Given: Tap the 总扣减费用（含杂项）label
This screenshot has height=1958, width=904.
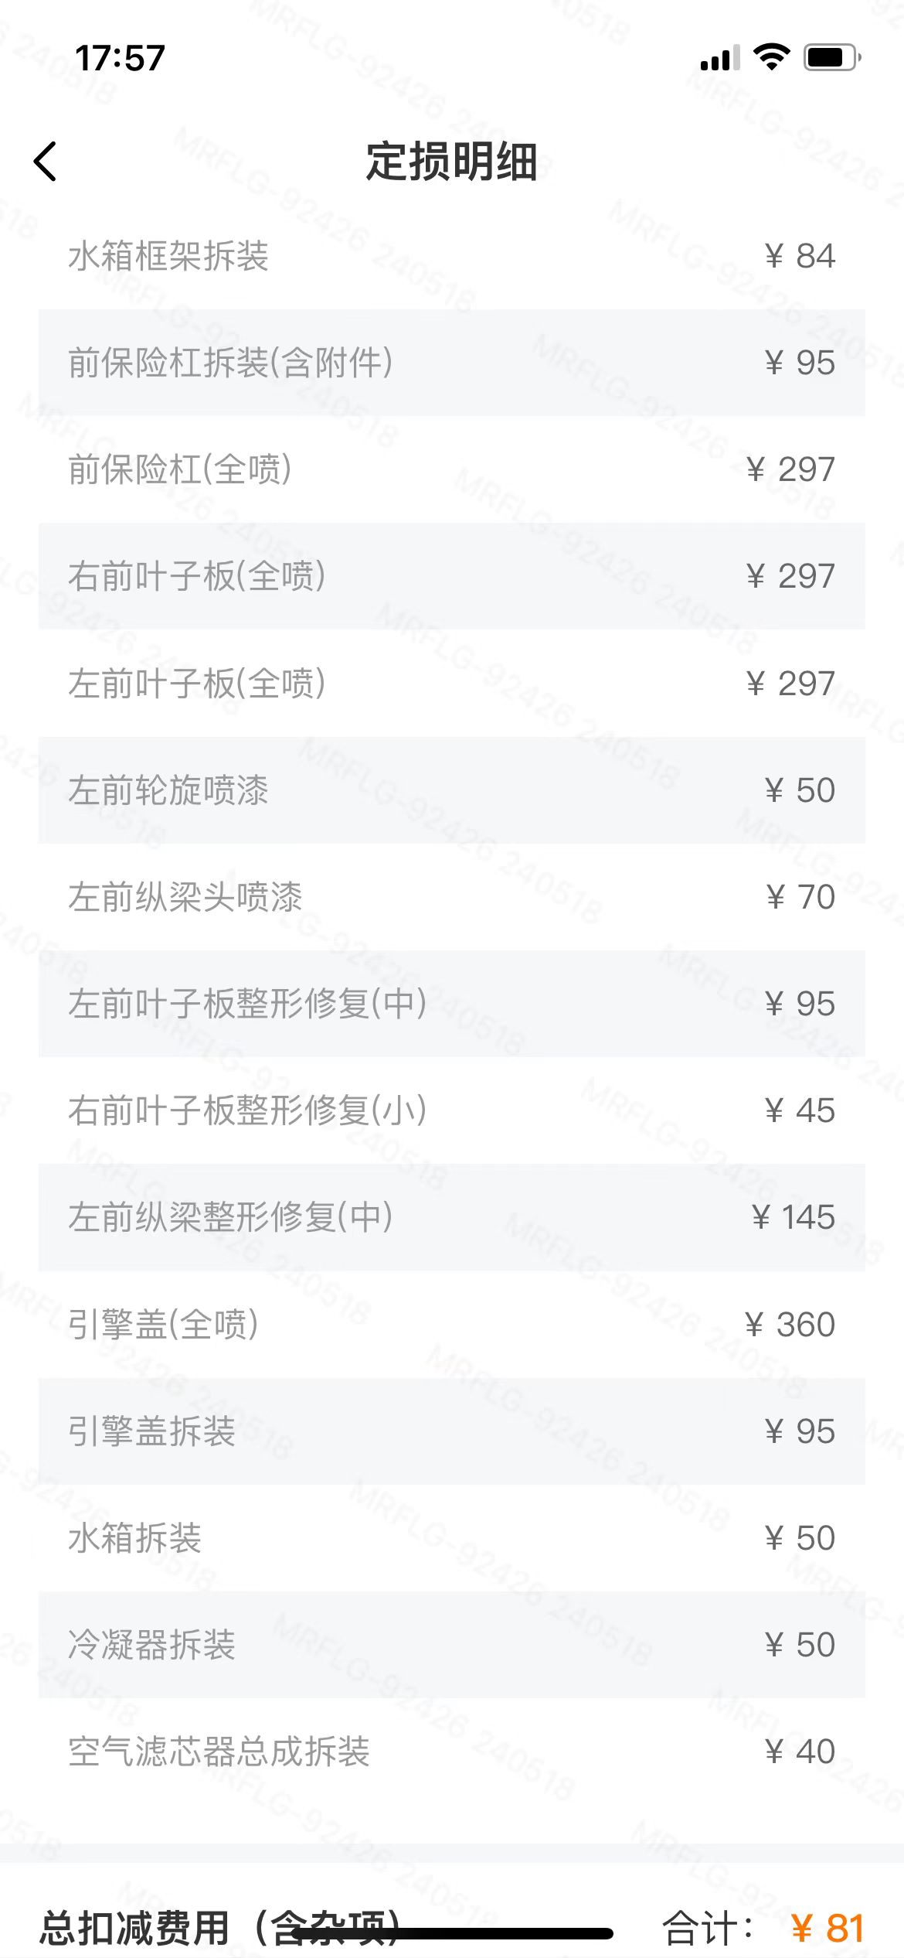Looking at the screenshot, I should pos(220,1927).
